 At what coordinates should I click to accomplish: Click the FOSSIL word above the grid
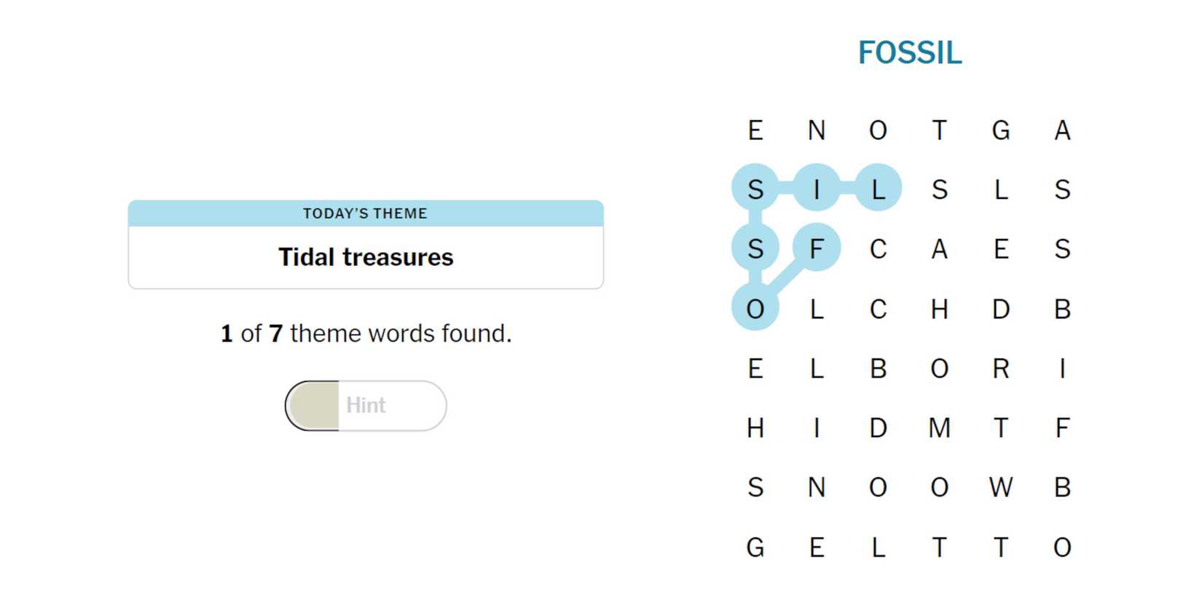click(x=910, y=52)
